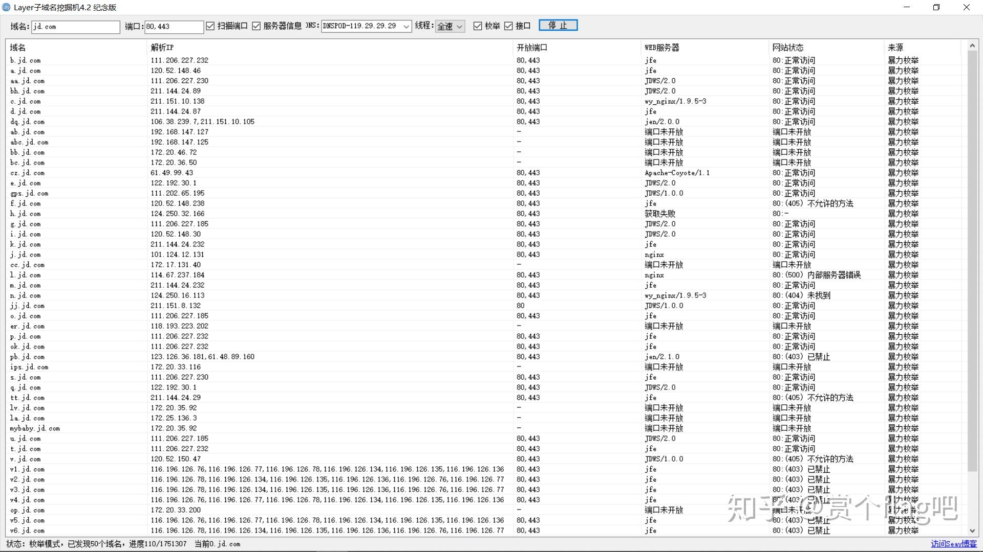
Task: Select row mybaby.jd.com
Action: click(484, 428)
